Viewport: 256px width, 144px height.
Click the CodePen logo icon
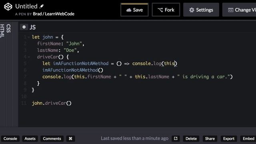point(8,7)
